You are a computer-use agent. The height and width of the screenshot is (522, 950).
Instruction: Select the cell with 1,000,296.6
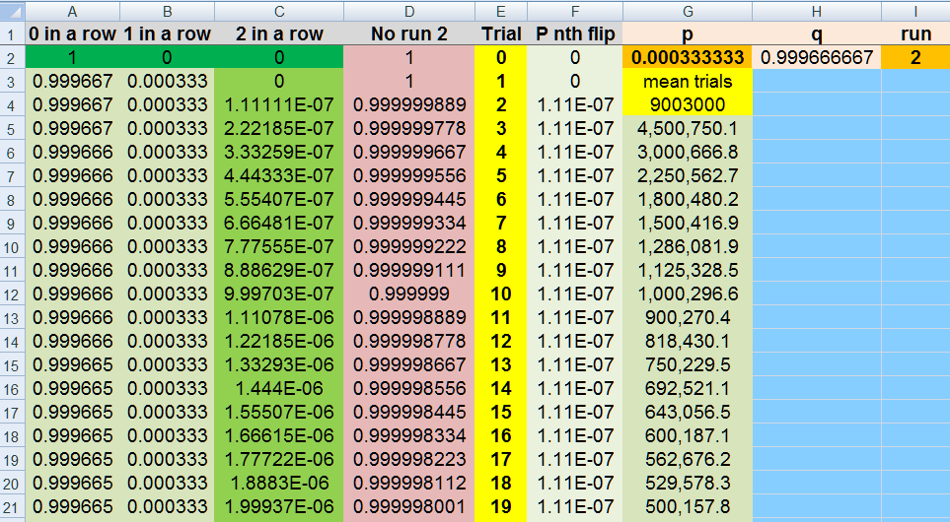[x=688, y=294]
